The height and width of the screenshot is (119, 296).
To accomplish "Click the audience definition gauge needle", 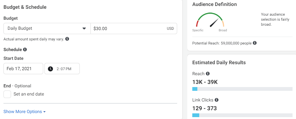I will (214, 23).
